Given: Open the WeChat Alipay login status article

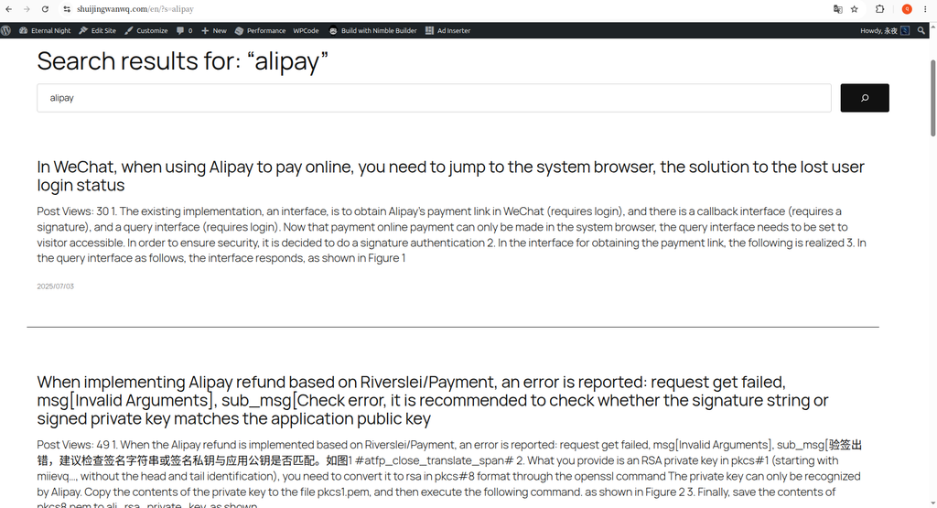Looking at the screenshot, I should (450, 176).
